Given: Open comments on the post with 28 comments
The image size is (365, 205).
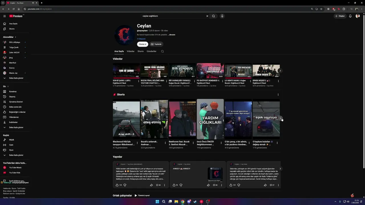Looking at the screenshot, I should click(x=158, y=185).
